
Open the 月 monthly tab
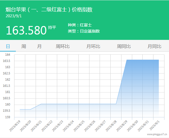[x=39, y=46]
